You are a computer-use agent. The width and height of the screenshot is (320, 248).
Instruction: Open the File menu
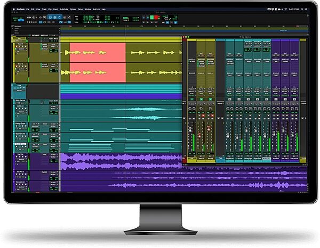pyautogui.click(x=28, y=9)
